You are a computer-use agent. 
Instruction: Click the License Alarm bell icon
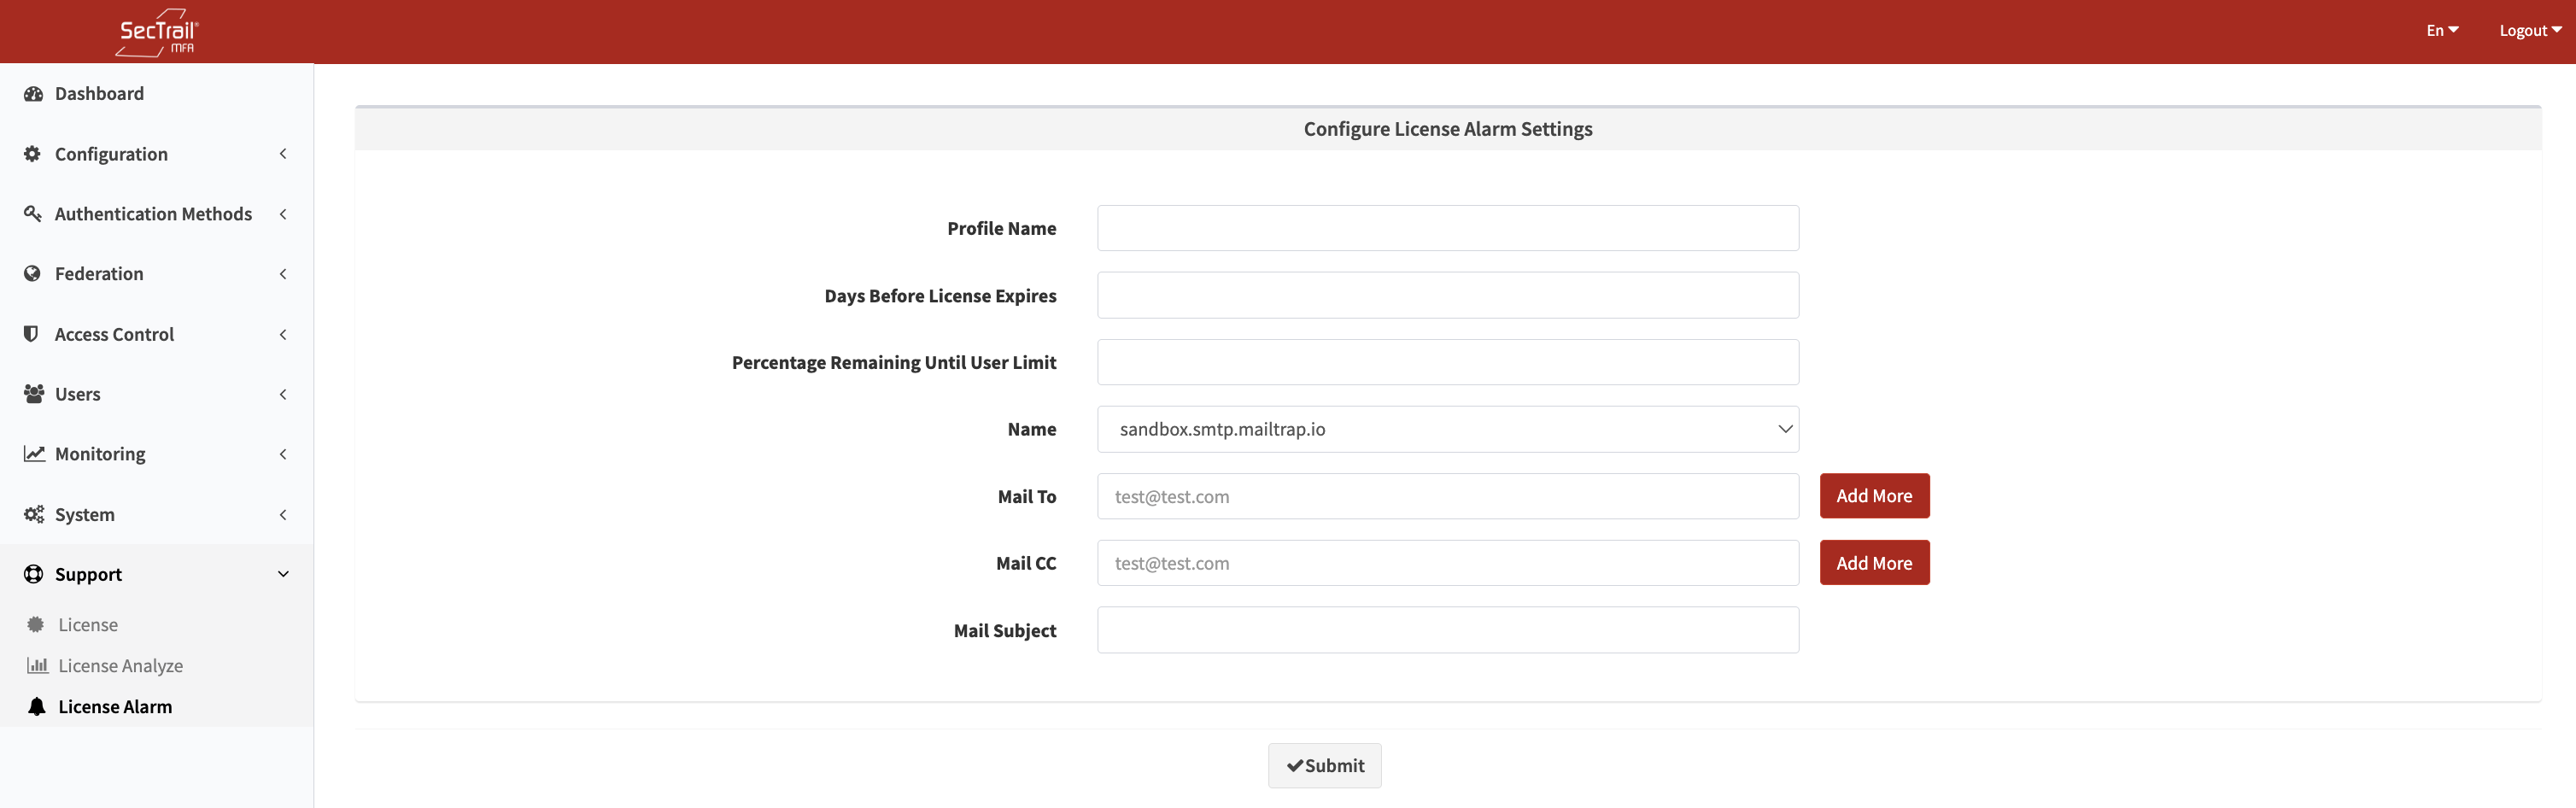tap(37, 707)
